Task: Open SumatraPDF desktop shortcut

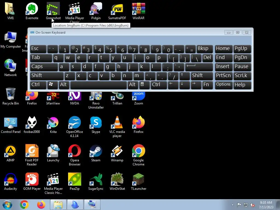Action: point(117,11)
